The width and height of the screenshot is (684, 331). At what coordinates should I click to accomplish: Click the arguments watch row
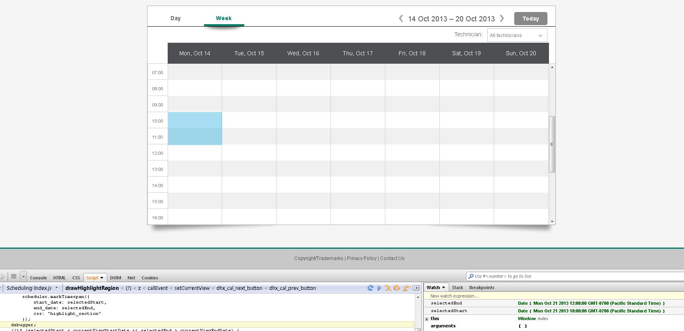coord(554,326)
